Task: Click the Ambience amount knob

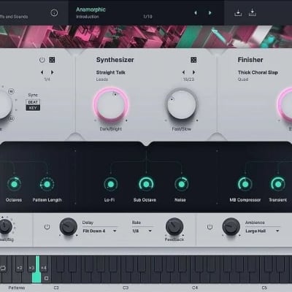Action: (231, 226)
